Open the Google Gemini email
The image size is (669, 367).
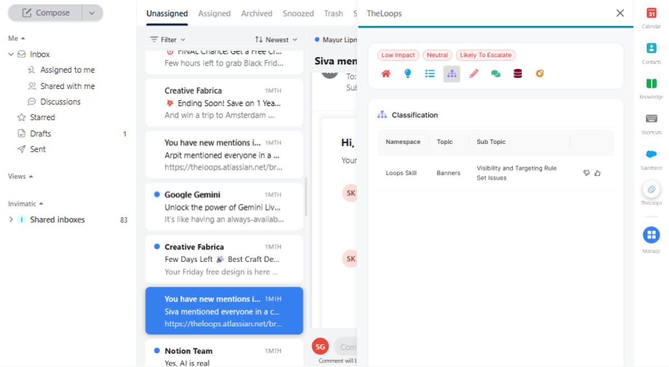(x=224, y=206)
